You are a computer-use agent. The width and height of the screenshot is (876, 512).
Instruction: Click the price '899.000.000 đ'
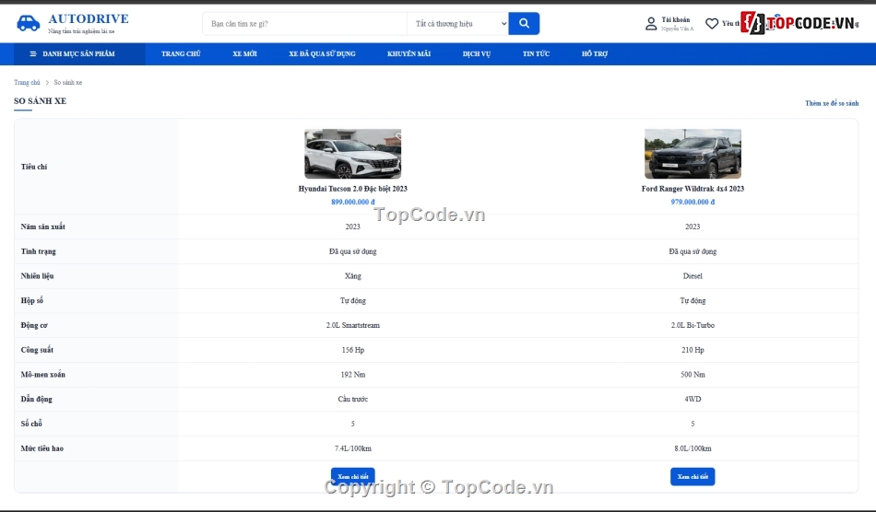(352, 202)
